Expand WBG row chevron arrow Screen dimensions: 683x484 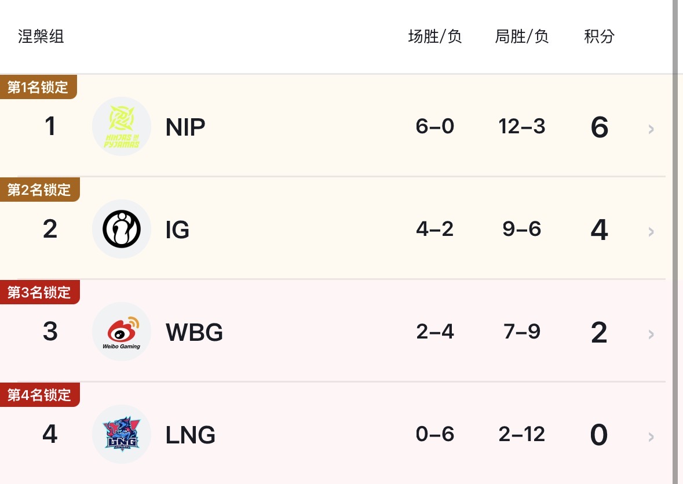pos(651,334)
